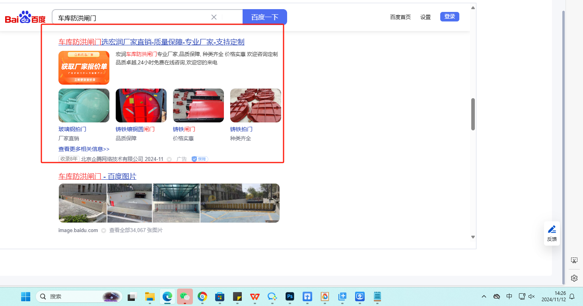Click the page scrollbar down arrow
The image size is (583, 306).
pyautogui.click(x=473, y=237)
